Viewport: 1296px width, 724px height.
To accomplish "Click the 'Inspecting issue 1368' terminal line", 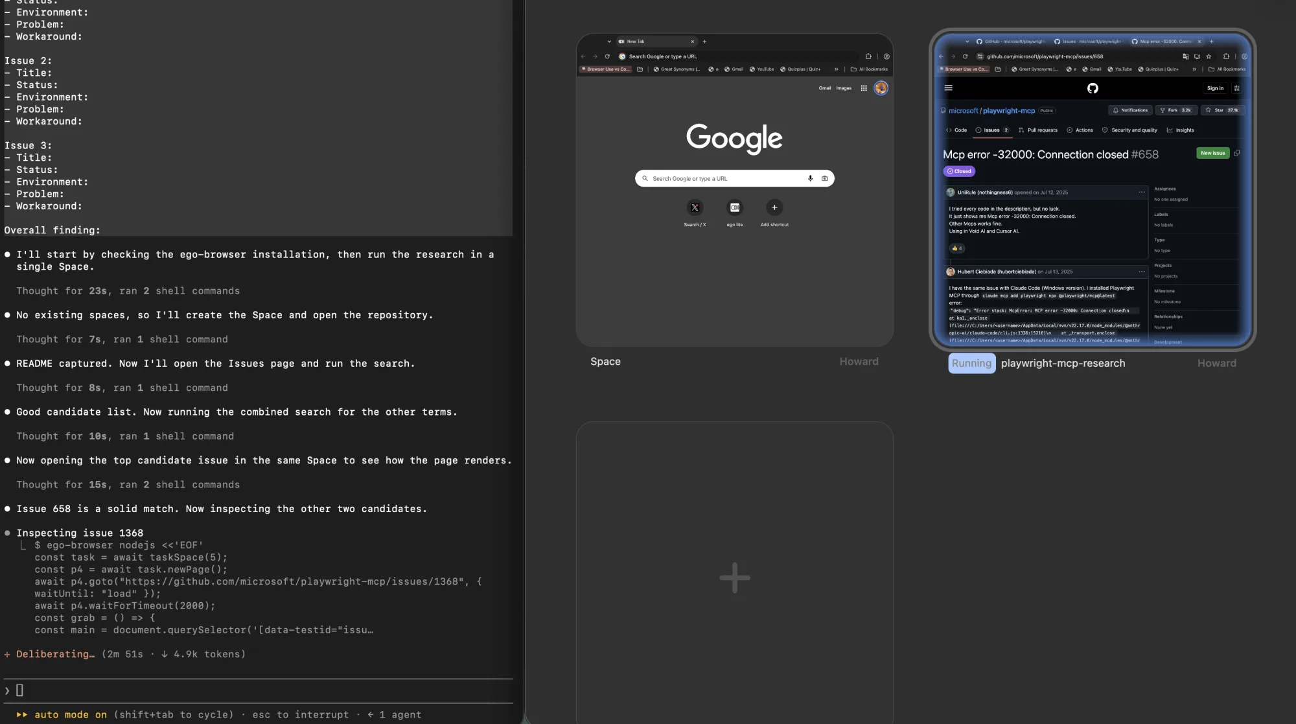I will pos(80,533).
